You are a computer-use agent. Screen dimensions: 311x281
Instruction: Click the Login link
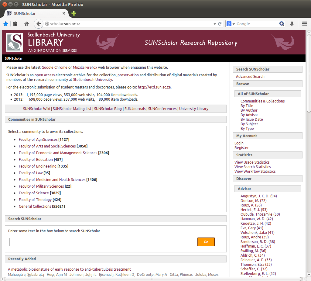(239, 143)
